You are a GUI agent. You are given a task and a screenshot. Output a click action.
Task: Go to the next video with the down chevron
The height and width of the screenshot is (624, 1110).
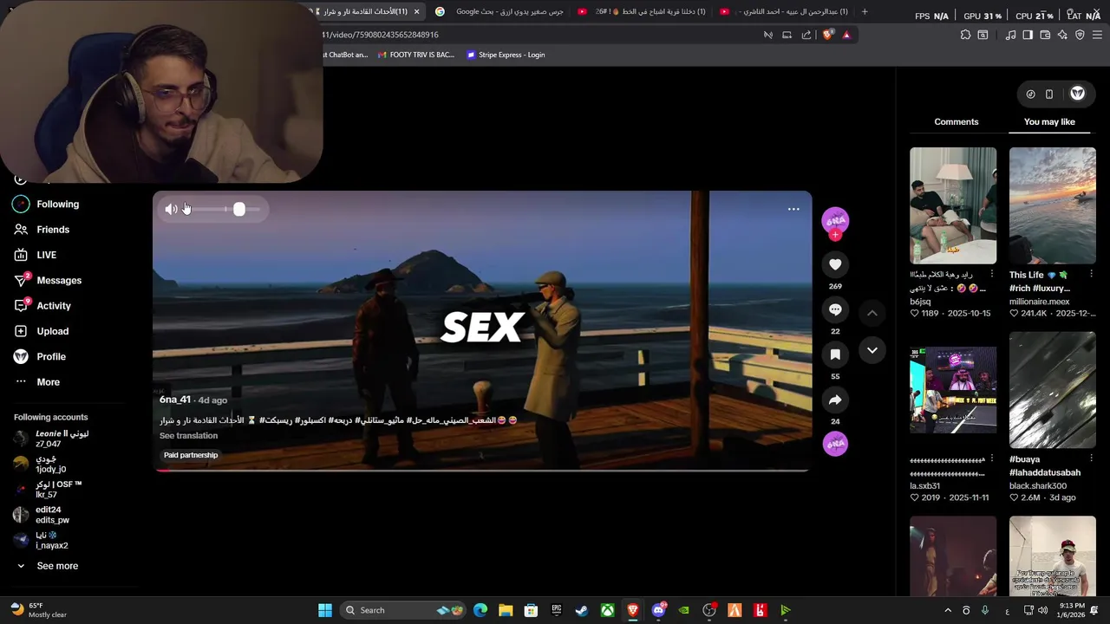[x=872, y=350]
